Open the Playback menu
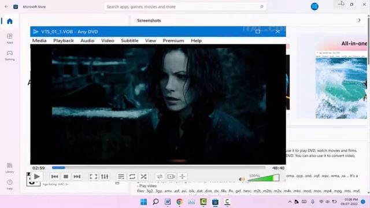The image size is (370, 208). tap(64, 40)
